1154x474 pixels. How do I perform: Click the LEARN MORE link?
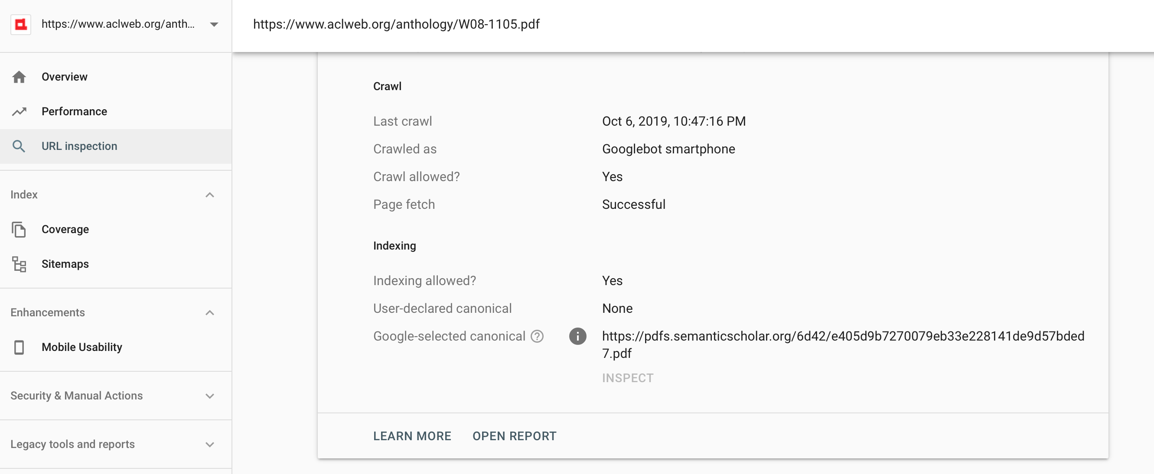click(x=412, y=435)
